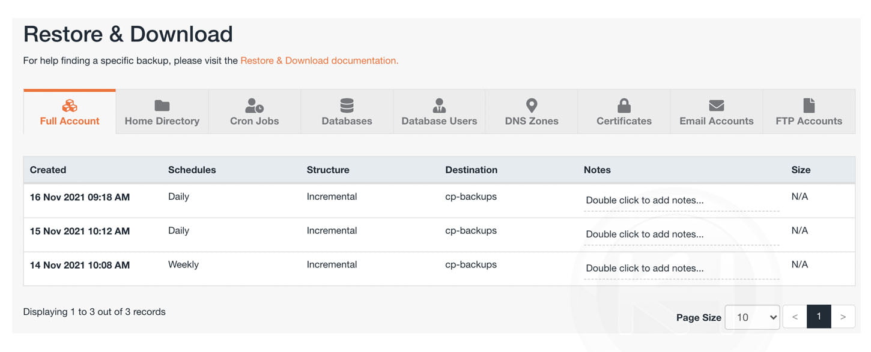
Task: Select the 14 Nov 2021 10:08 AM backup
Action: (x=80, y=265)
